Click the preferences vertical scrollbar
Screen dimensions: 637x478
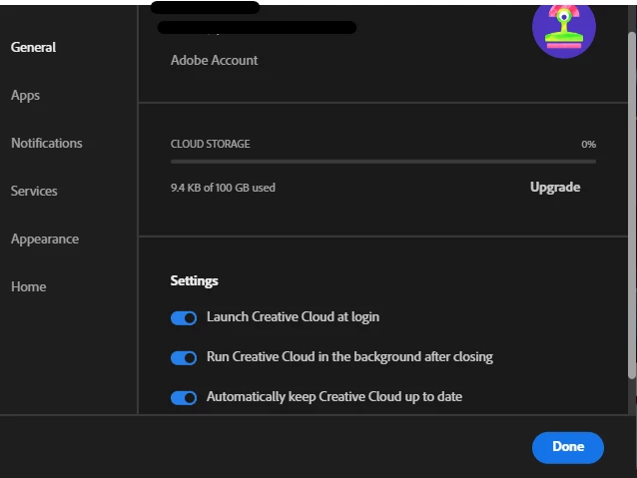(632, 206)
